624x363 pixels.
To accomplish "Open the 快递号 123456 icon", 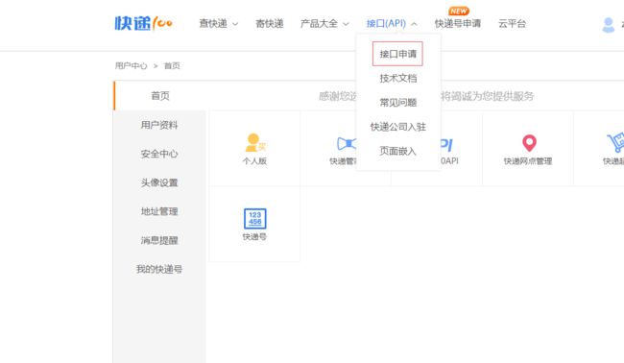I will 254,219.
